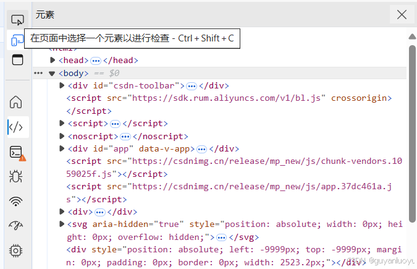The height and width of the screenshot is (269, 417).
Task: Open the app.37dc461a.js script URL
Action: pos(229,193)
